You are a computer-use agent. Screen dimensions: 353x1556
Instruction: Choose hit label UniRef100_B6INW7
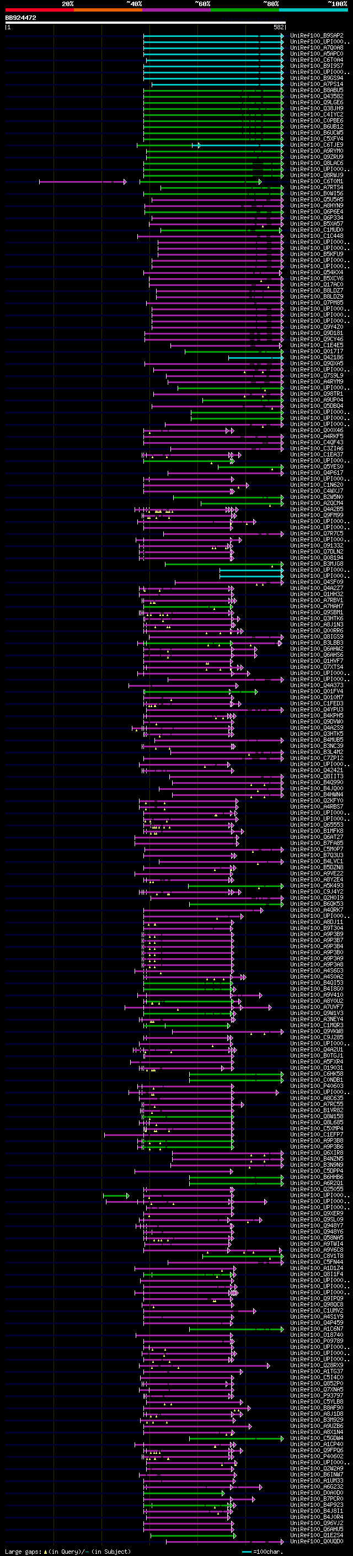pyautogui.click(x=317, y=1474)
